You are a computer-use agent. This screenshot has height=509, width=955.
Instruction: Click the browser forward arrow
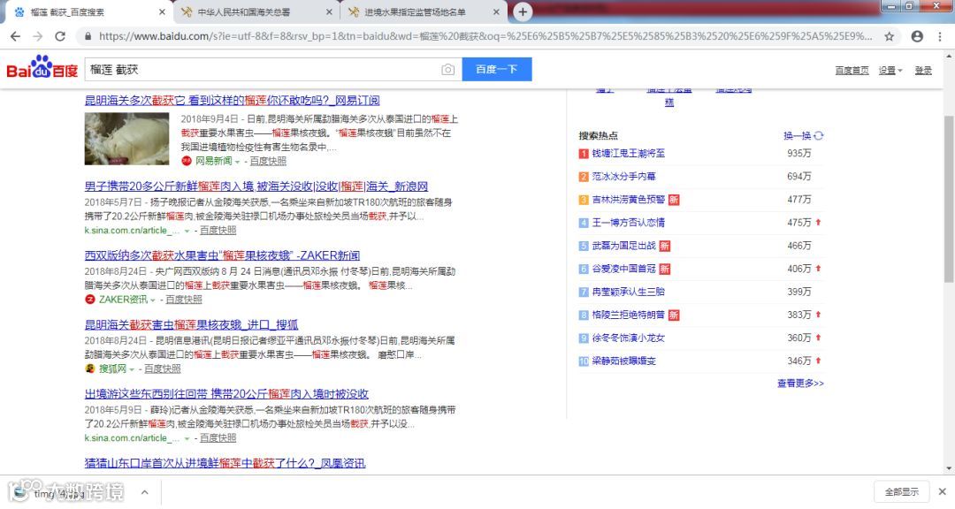click(38, 36)
